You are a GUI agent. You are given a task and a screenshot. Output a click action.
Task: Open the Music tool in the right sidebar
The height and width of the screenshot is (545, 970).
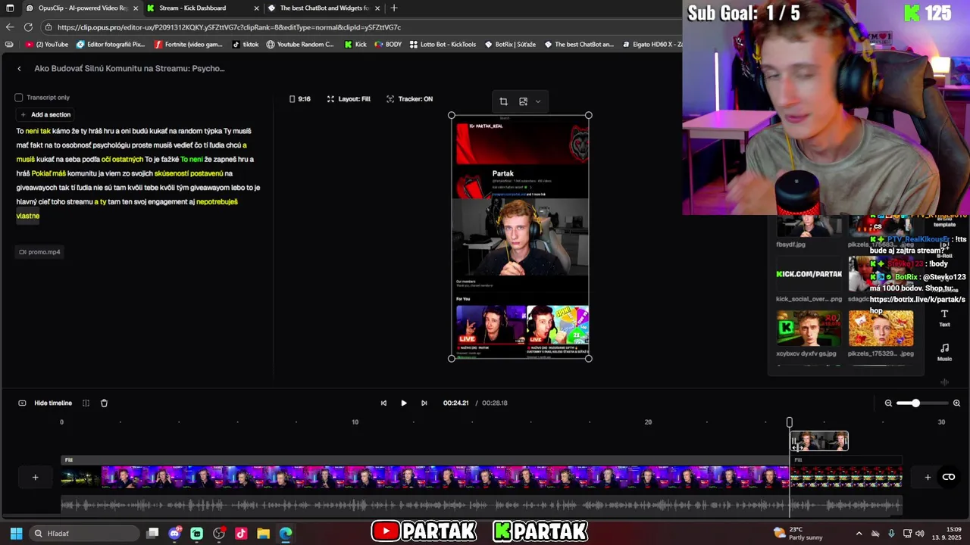[944, 352]
